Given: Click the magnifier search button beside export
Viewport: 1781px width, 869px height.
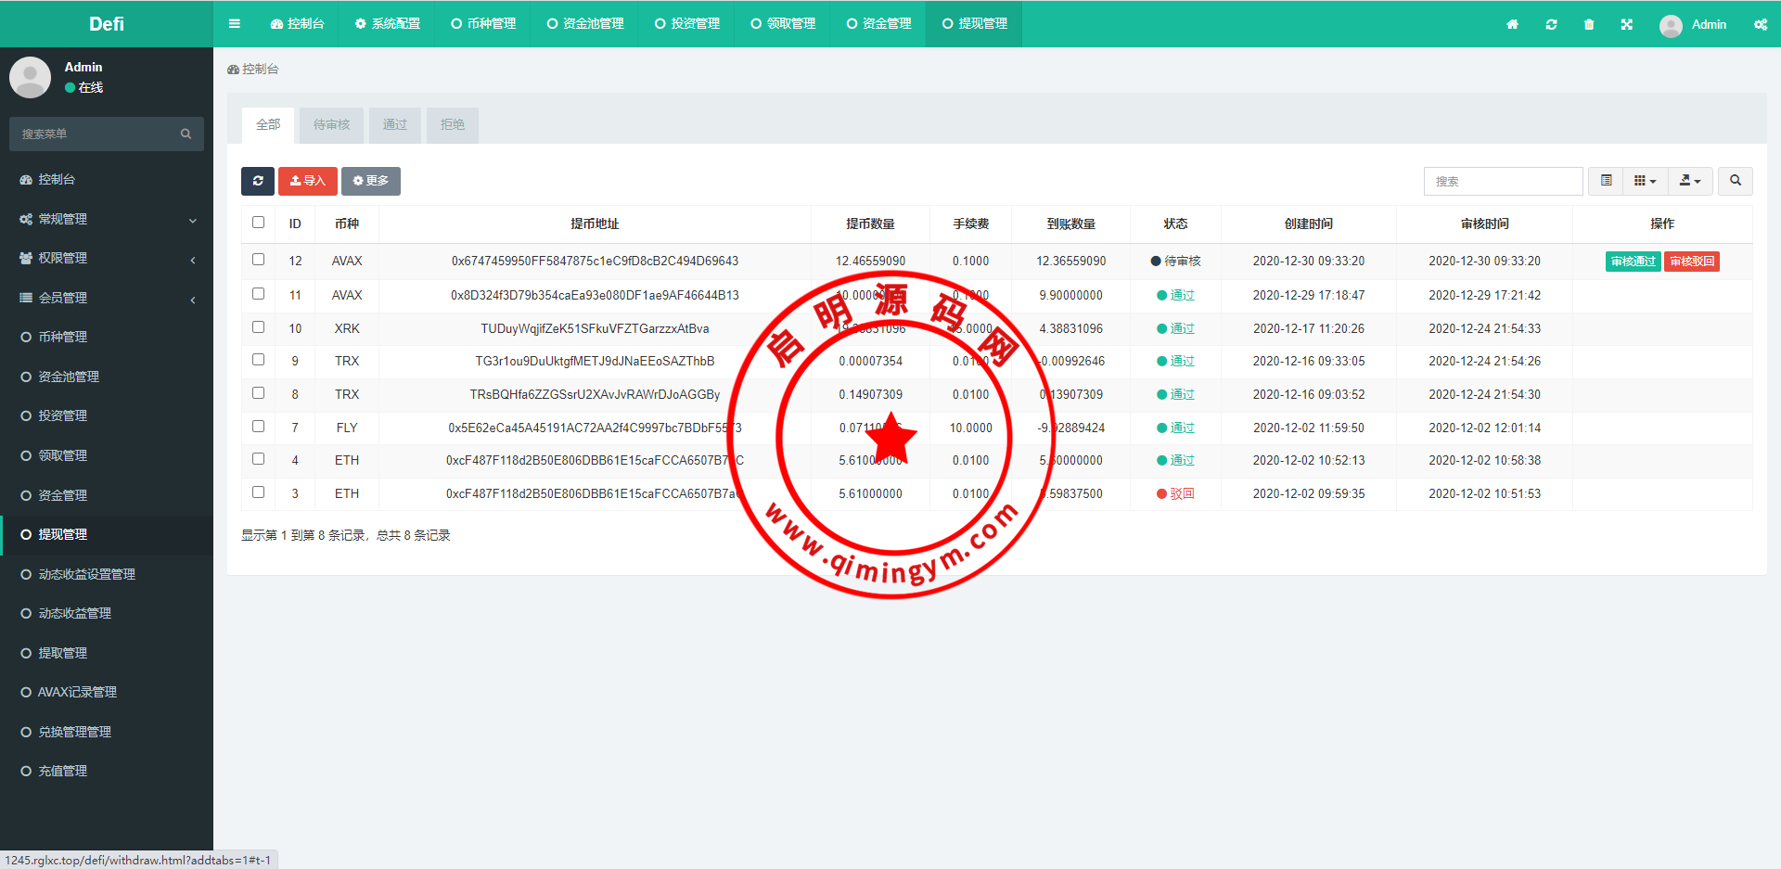Looking at the screenshot, I should click(x=1735, y=181).
